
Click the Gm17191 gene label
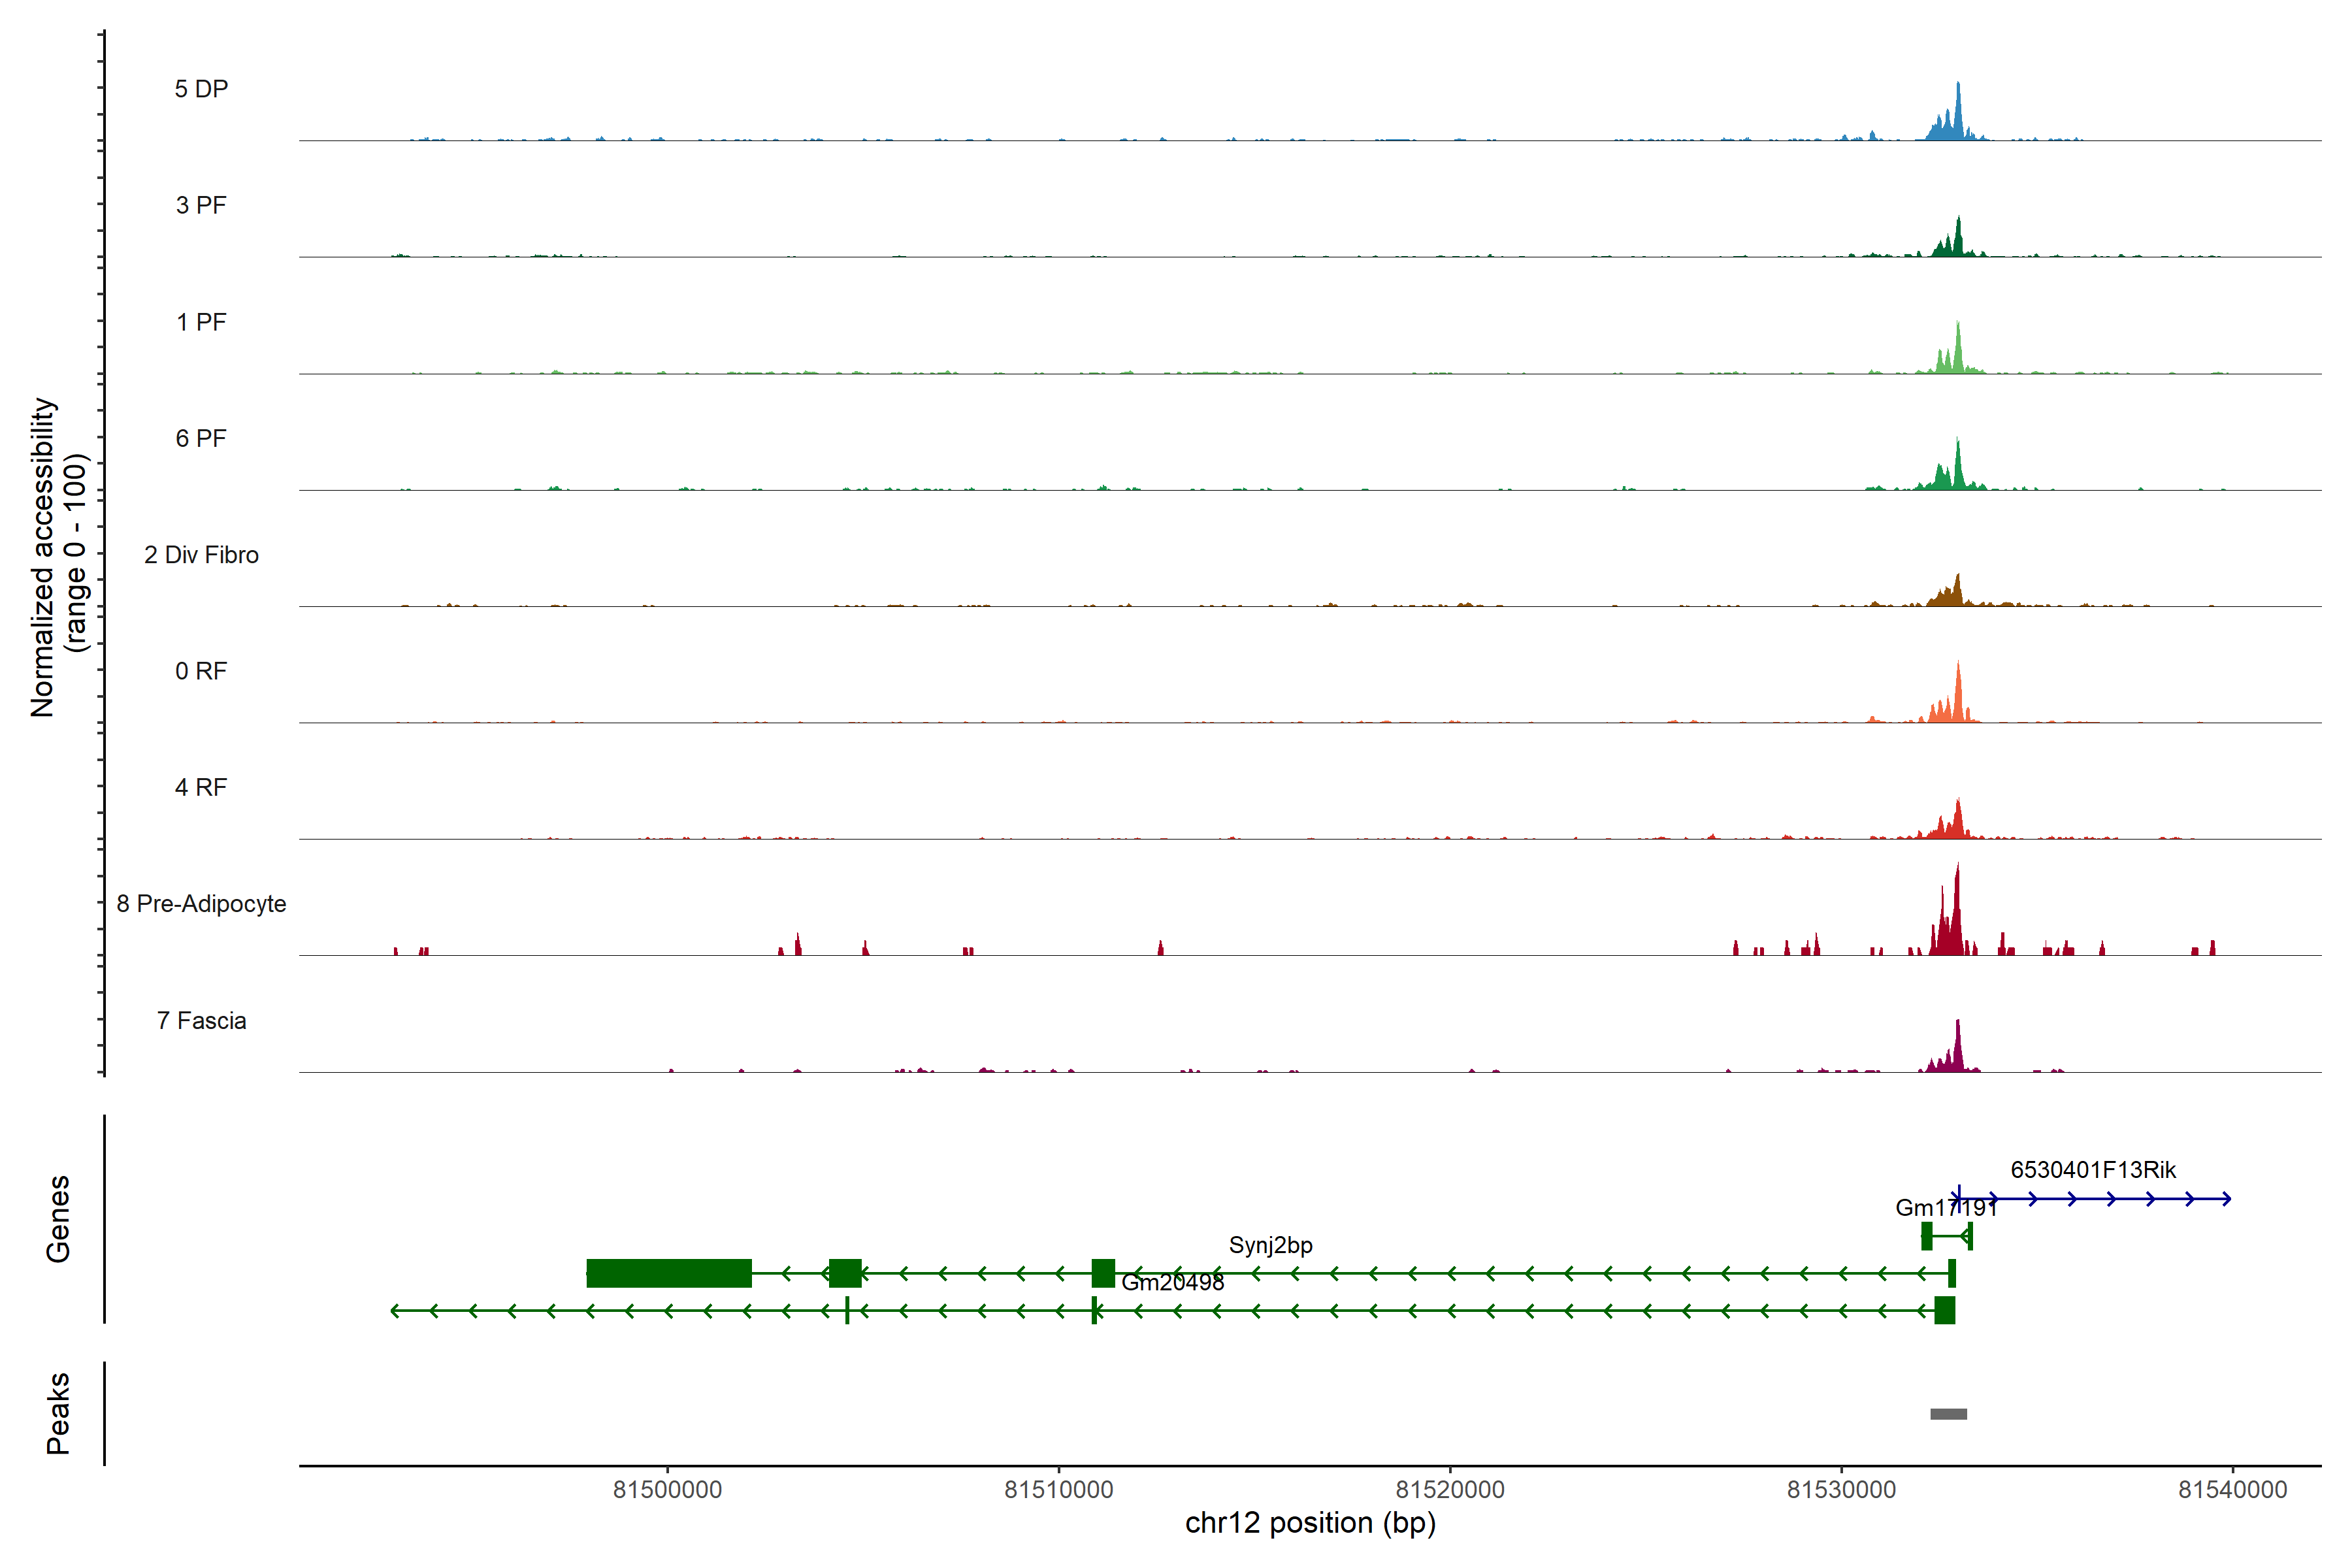tap(1945, 1208)
